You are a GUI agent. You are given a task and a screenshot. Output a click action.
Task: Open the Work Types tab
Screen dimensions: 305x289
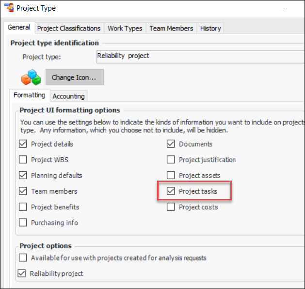coord(125,28)
